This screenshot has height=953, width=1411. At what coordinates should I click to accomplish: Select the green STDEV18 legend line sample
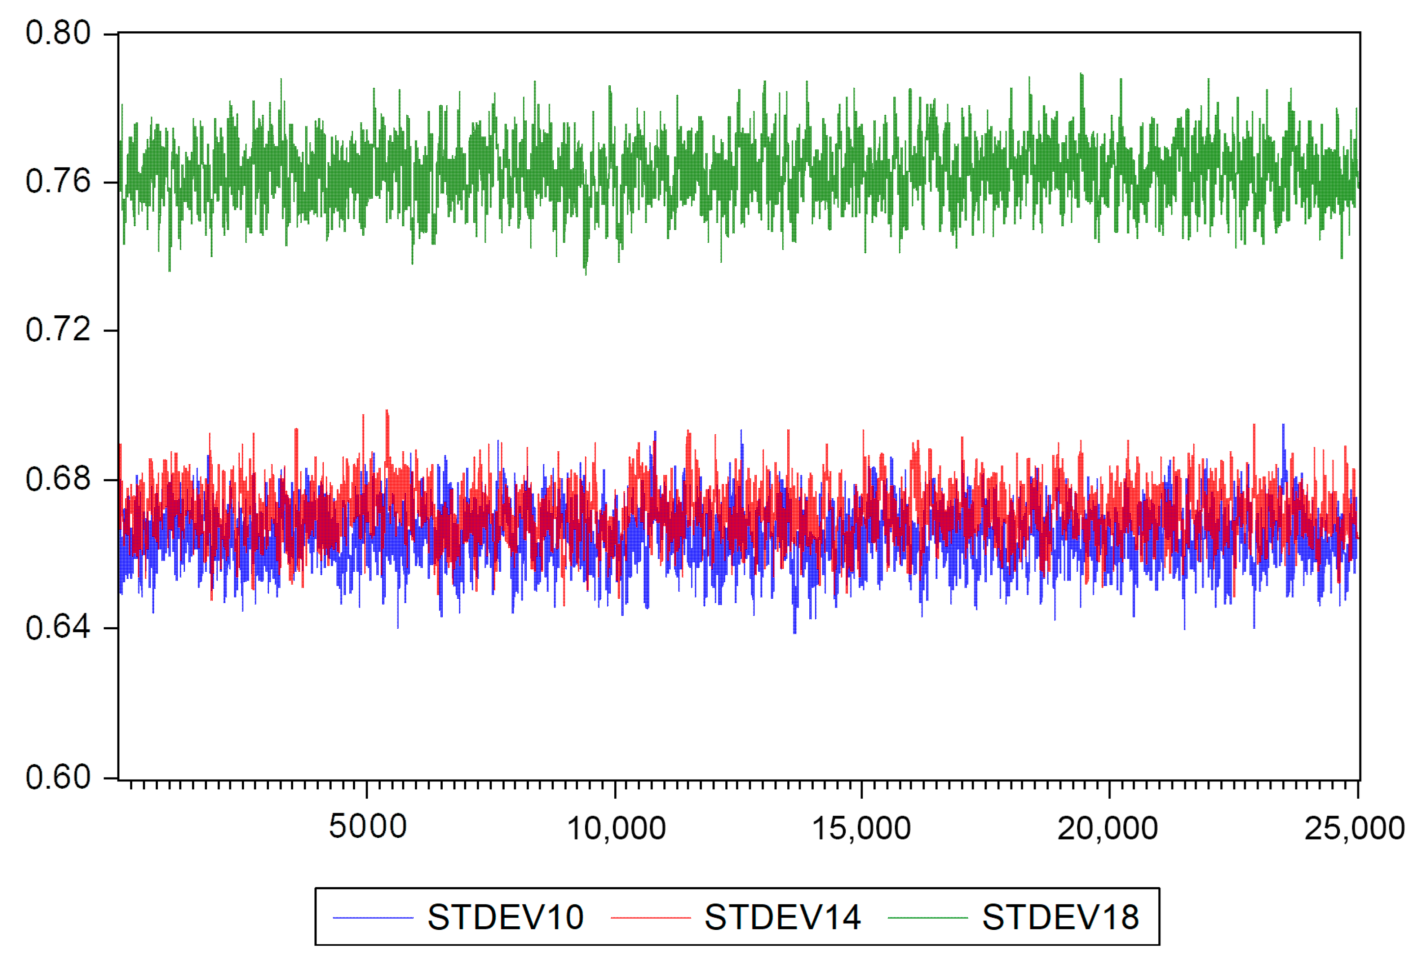point(928,918)
